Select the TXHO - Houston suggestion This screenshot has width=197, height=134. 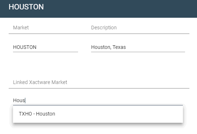(98, 114)
